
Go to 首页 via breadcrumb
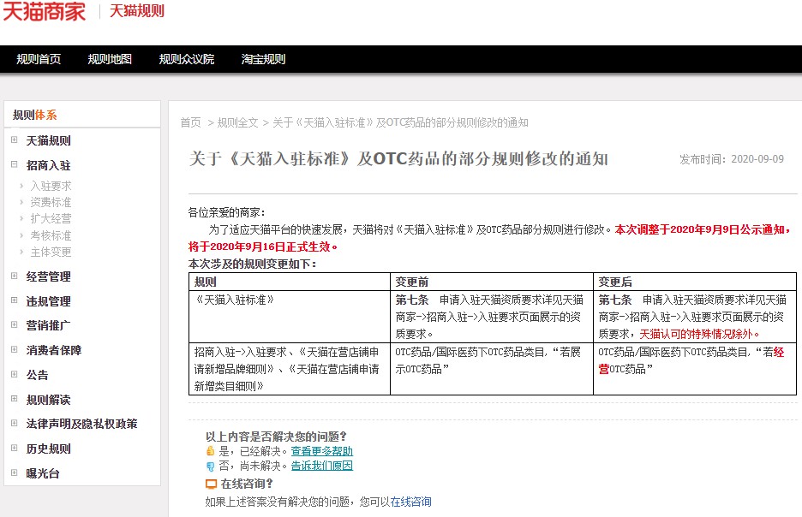pos(190,122)
